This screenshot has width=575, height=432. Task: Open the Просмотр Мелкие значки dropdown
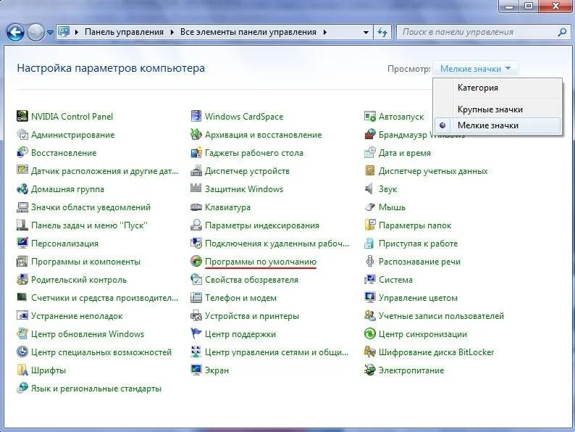point(476,69)
